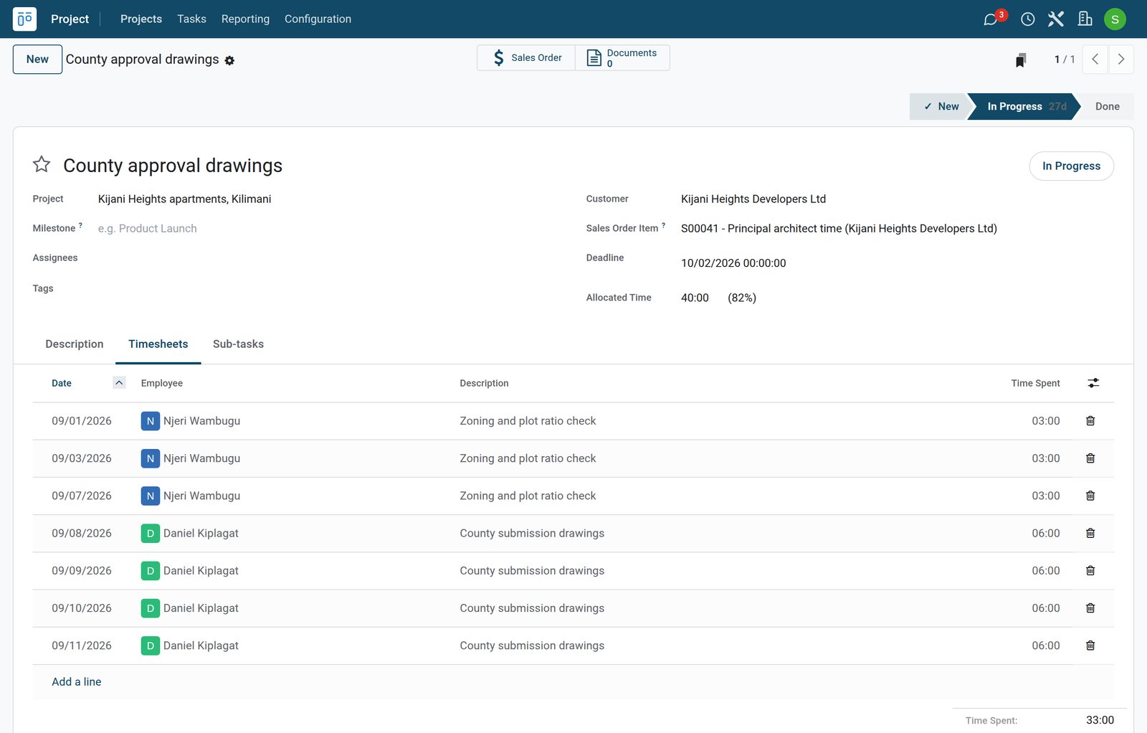The width and height of the screenshot is (1147, 733).
Task: Open the Documents smart button
Action: [622, 58]
